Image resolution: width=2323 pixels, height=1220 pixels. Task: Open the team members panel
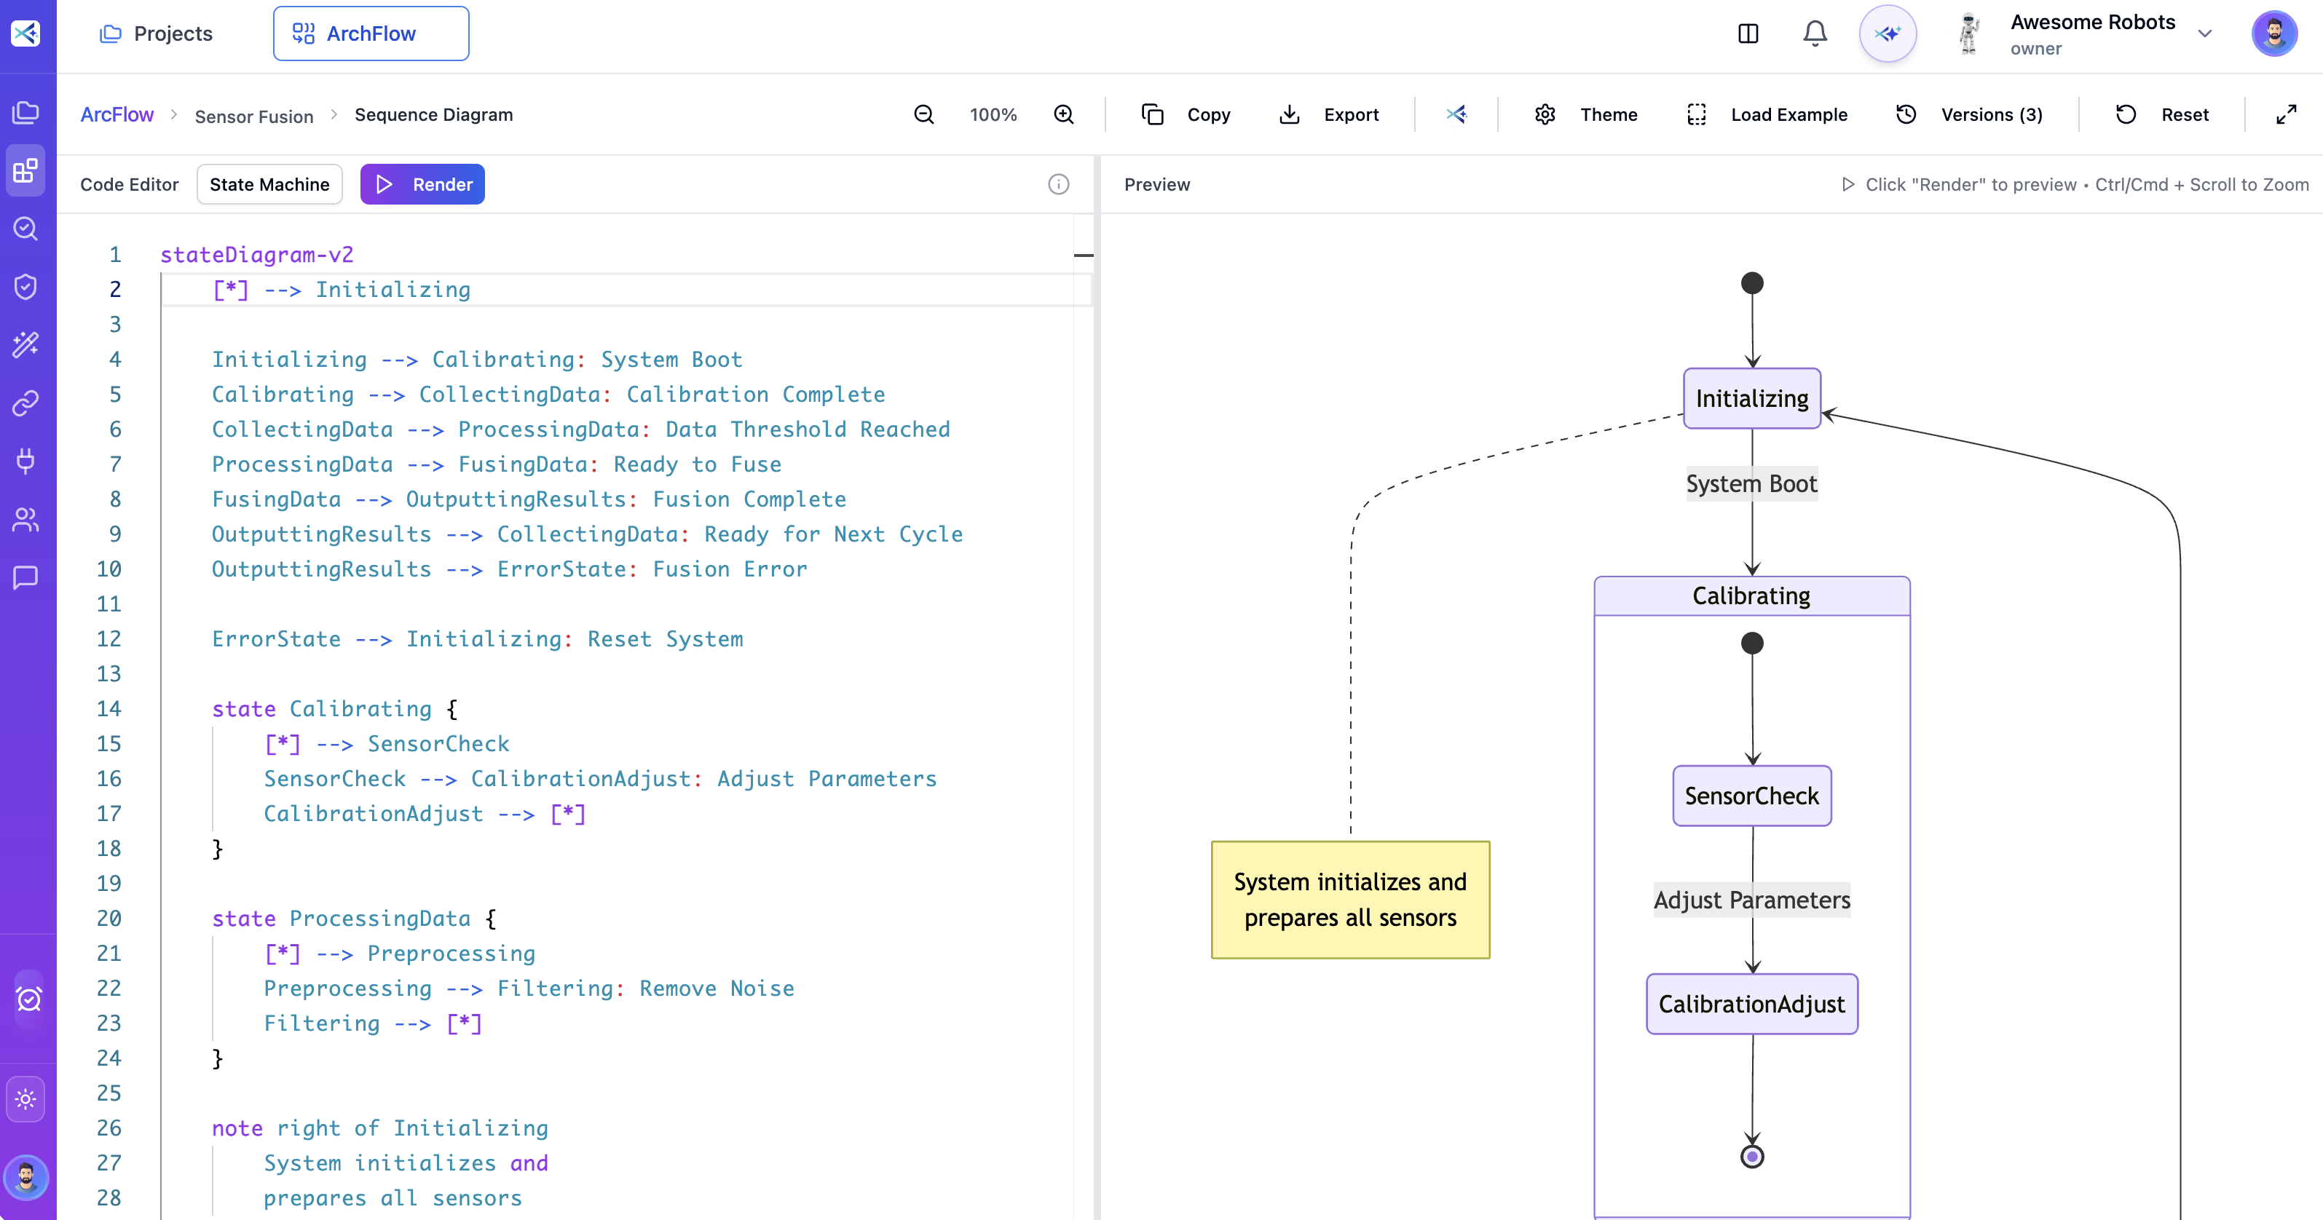point(25,520)
